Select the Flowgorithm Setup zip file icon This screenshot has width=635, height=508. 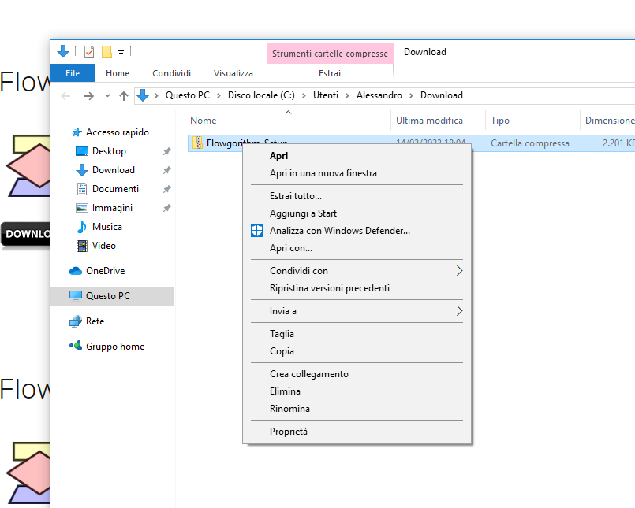tap(197, 143)
